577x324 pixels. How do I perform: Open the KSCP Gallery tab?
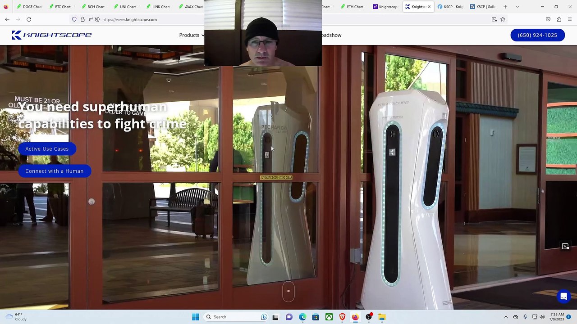[483, 7]
